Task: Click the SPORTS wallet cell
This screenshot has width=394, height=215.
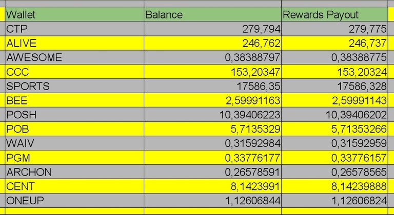Action: [74, 86]
